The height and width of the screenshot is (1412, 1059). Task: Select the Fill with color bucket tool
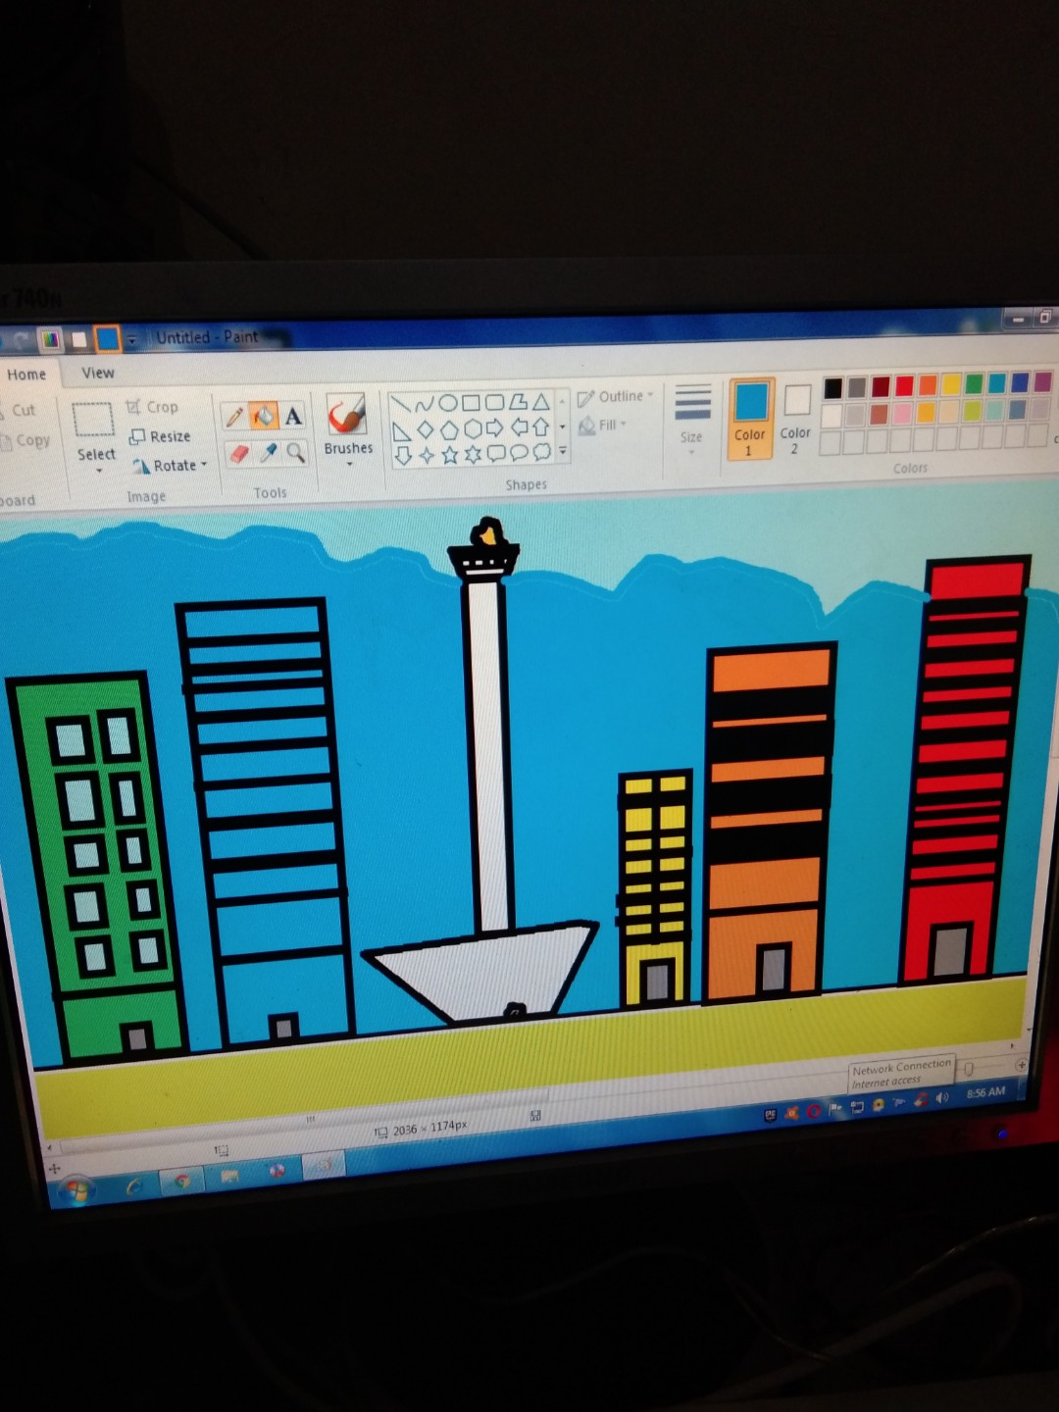[264, 417]
